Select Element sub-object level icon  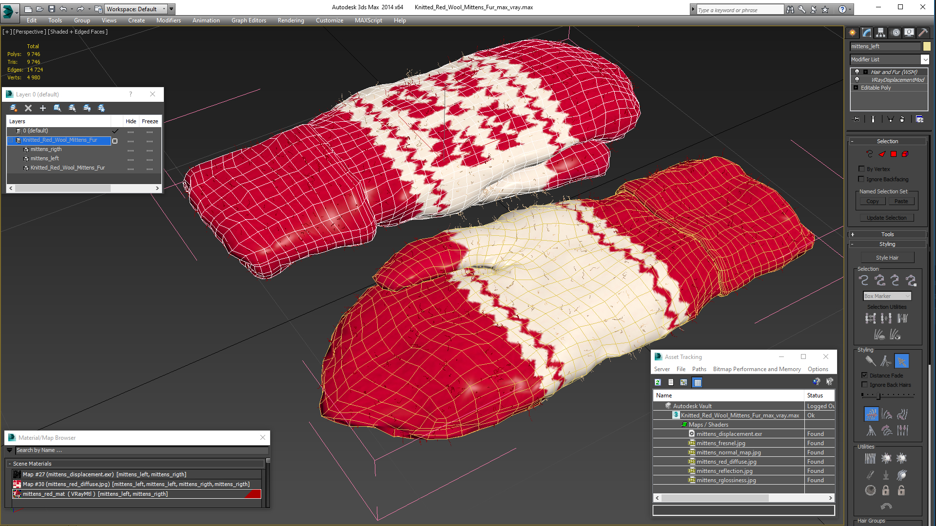coord(905,154)
